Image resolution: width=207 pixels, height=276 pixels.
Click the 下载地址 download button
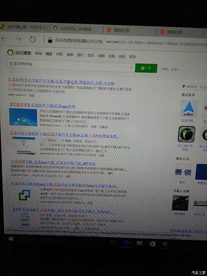pyautogui.click(x=50, y=140)
